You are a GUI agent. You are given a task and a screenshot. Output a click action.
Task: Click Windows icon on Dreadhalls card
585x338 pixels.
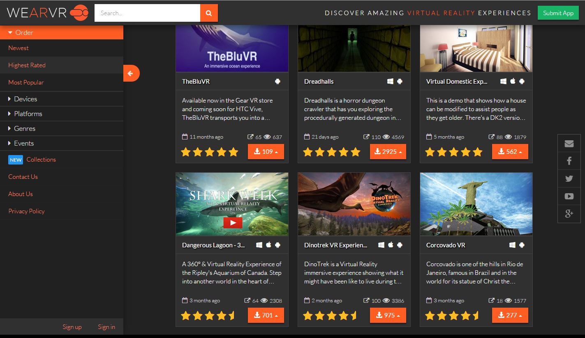[391, 81]
